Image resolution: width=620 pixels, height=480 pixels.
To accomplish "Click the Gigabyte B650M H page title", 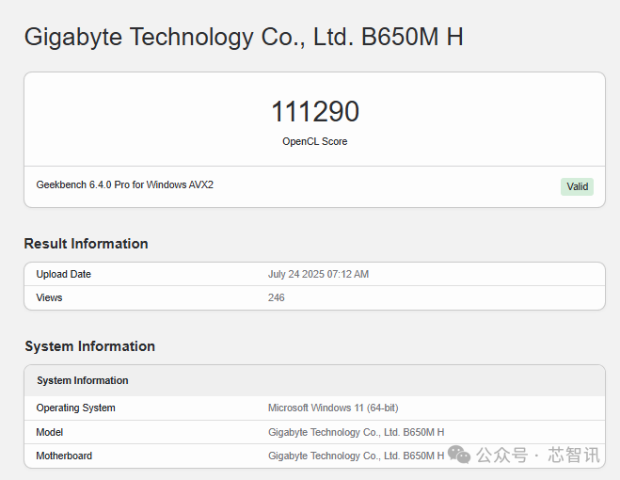I will [243, 38].
